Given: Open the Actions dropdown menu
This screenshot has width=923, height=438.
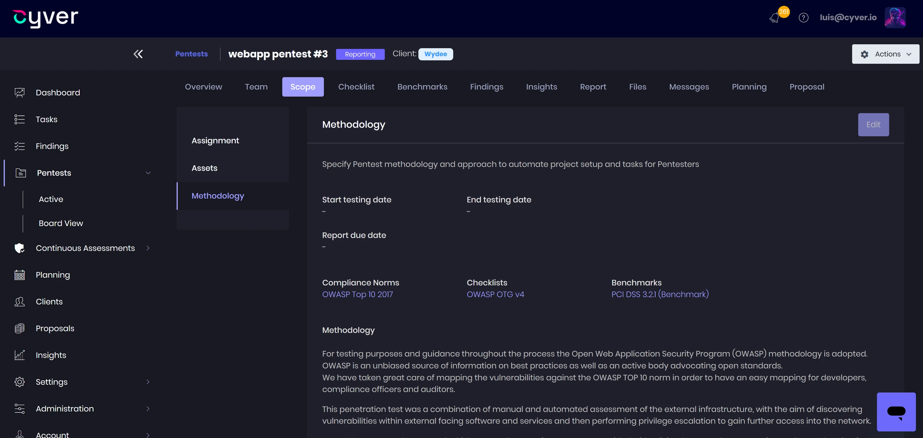Looking at the screenshot, I should tap(885, 54).
